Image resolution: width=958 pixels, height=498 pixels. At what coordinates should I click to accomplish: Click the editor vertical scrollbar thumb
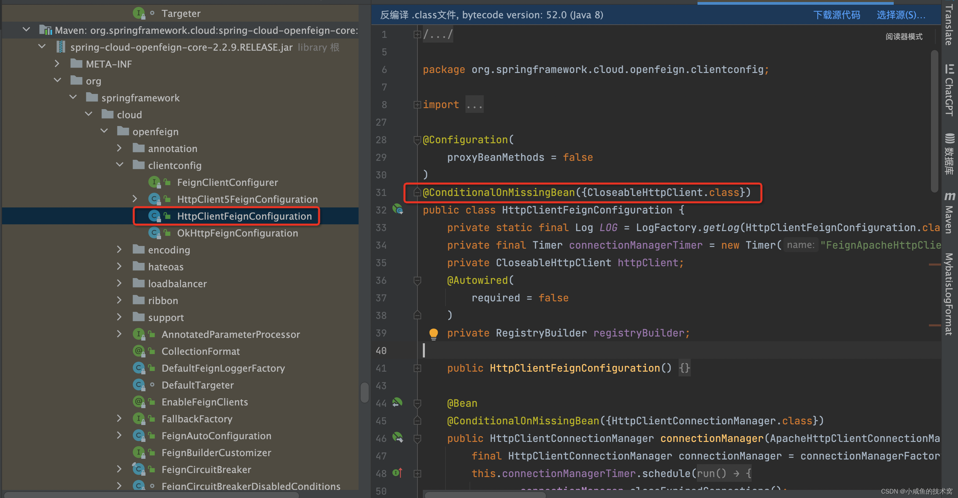click(x=934, y=121)
